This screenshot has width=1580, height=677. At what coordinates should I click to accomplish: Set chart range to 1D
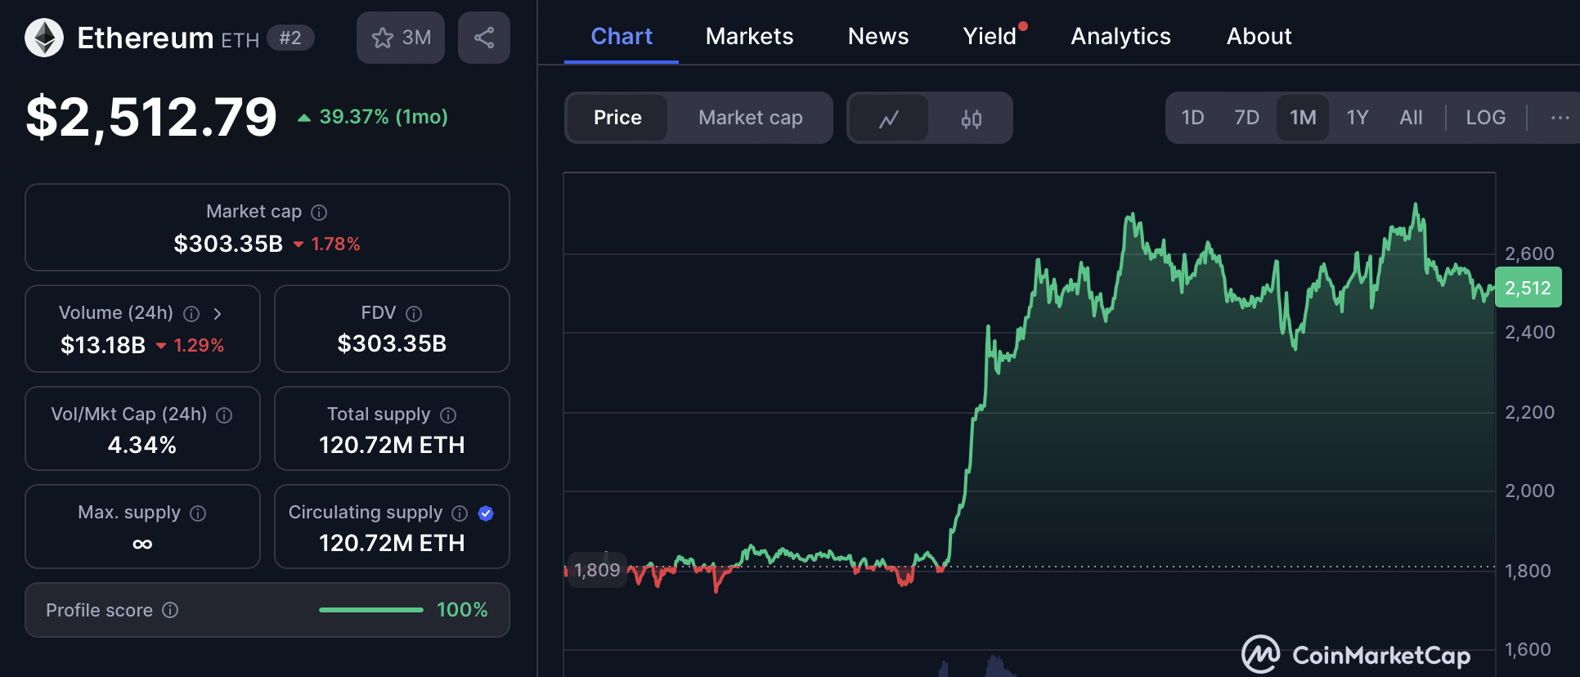click(x=1192, y=118)
